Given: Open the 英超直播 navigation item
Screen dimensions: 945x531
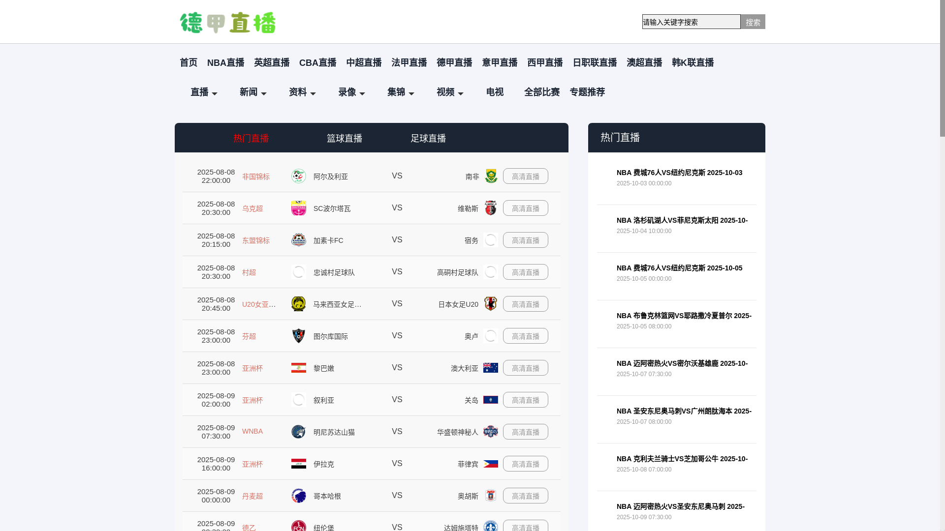Looking at the screenshot, I should coord(272,62).
